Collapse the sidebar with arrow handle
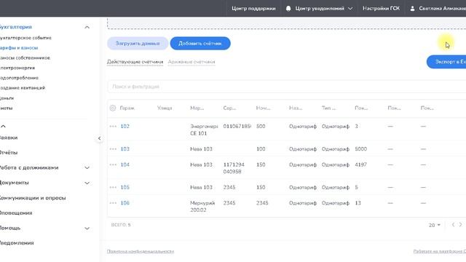Image resolution: width=466 pixels, height=262 pixels. click(99, 138)
